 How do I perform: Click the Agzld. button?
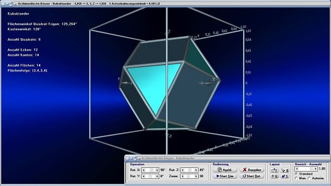click(x=225, y=170)
